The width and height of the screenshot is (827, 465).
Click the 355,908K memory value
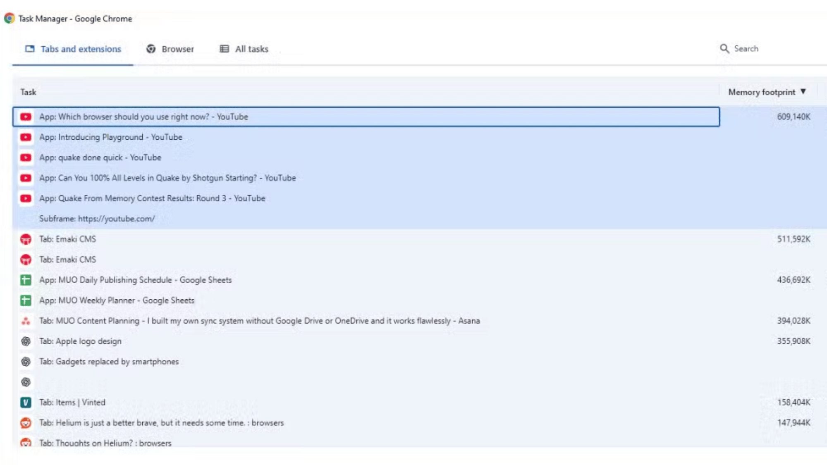coord(794,341)
